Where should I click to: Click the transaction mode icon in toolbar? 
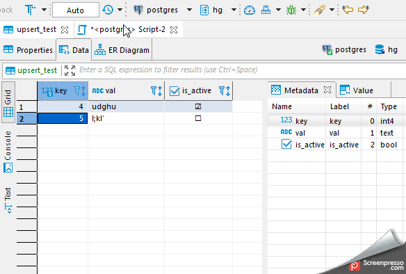pyautogui.click(x=31, y=10)
